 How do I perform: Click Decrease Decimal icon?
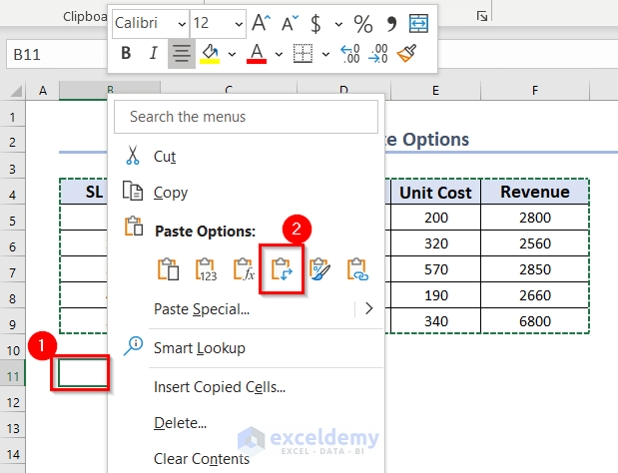pyautogui.click(x=378, y=54)
